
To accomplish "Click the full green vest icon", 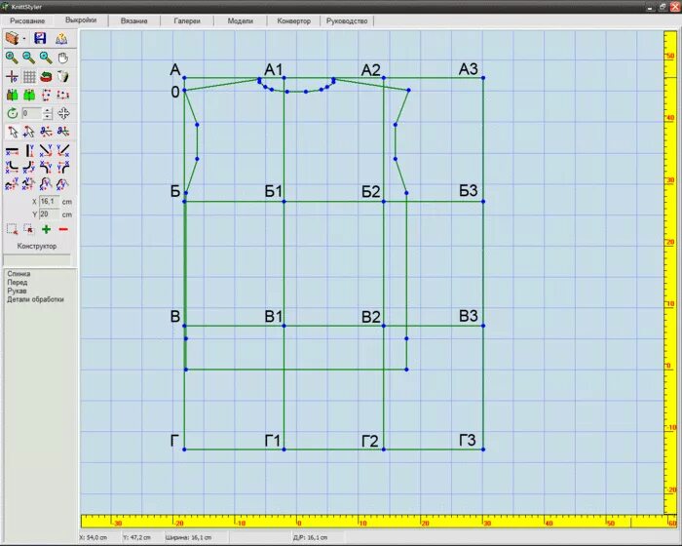I will [29, 95].
